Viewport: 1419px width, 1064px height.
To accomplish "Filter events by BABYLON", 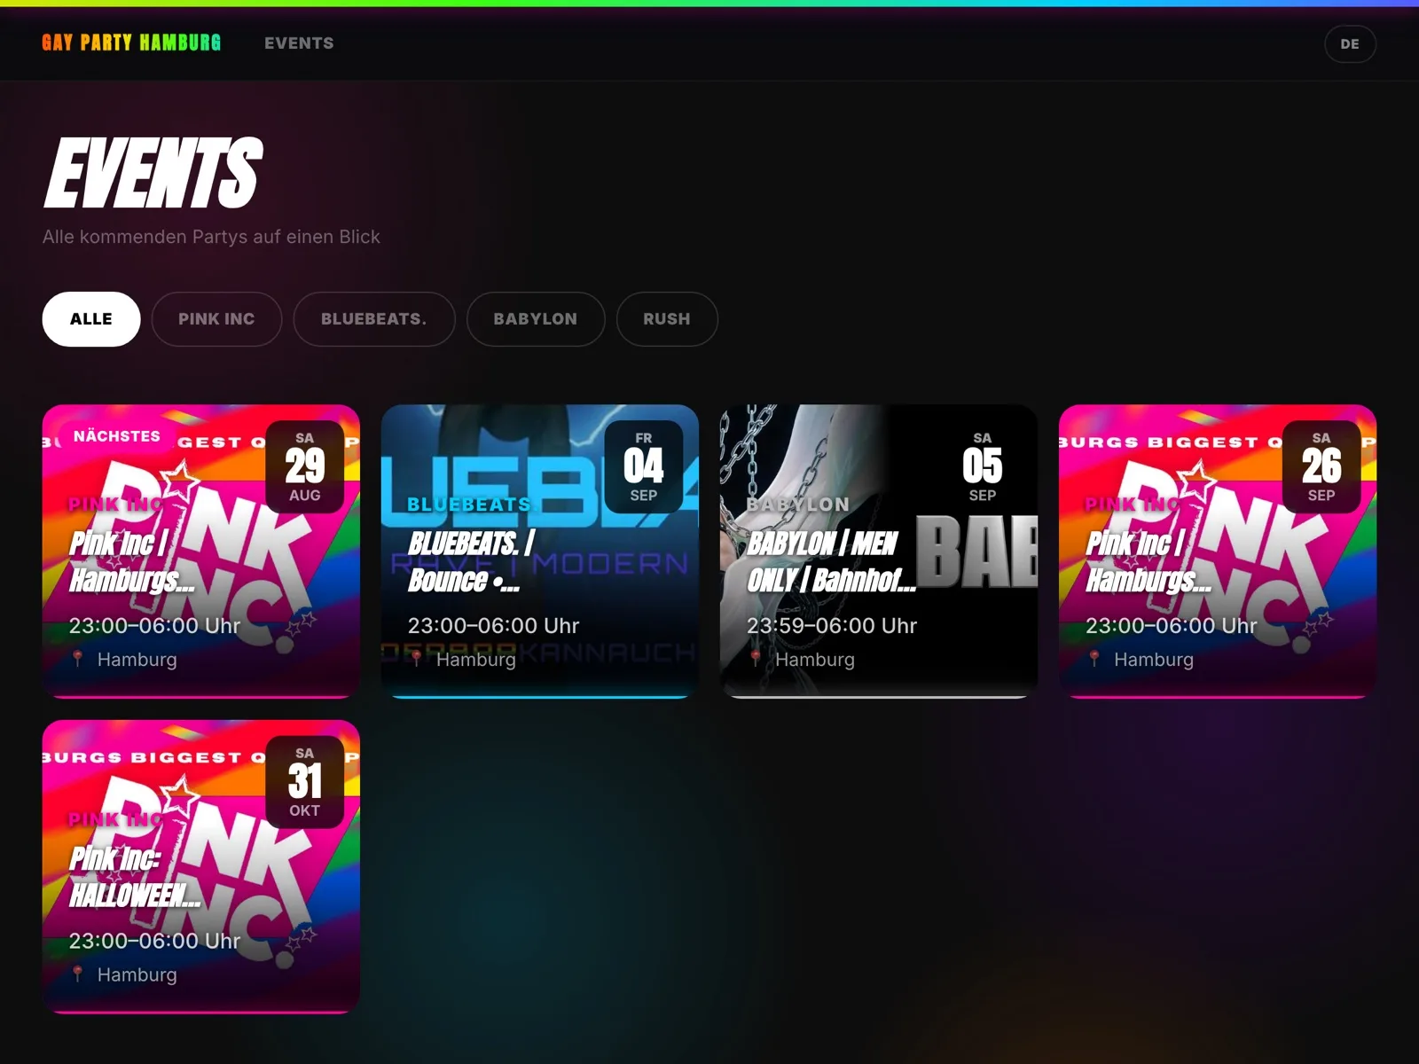I will click(x=536, y=319).
